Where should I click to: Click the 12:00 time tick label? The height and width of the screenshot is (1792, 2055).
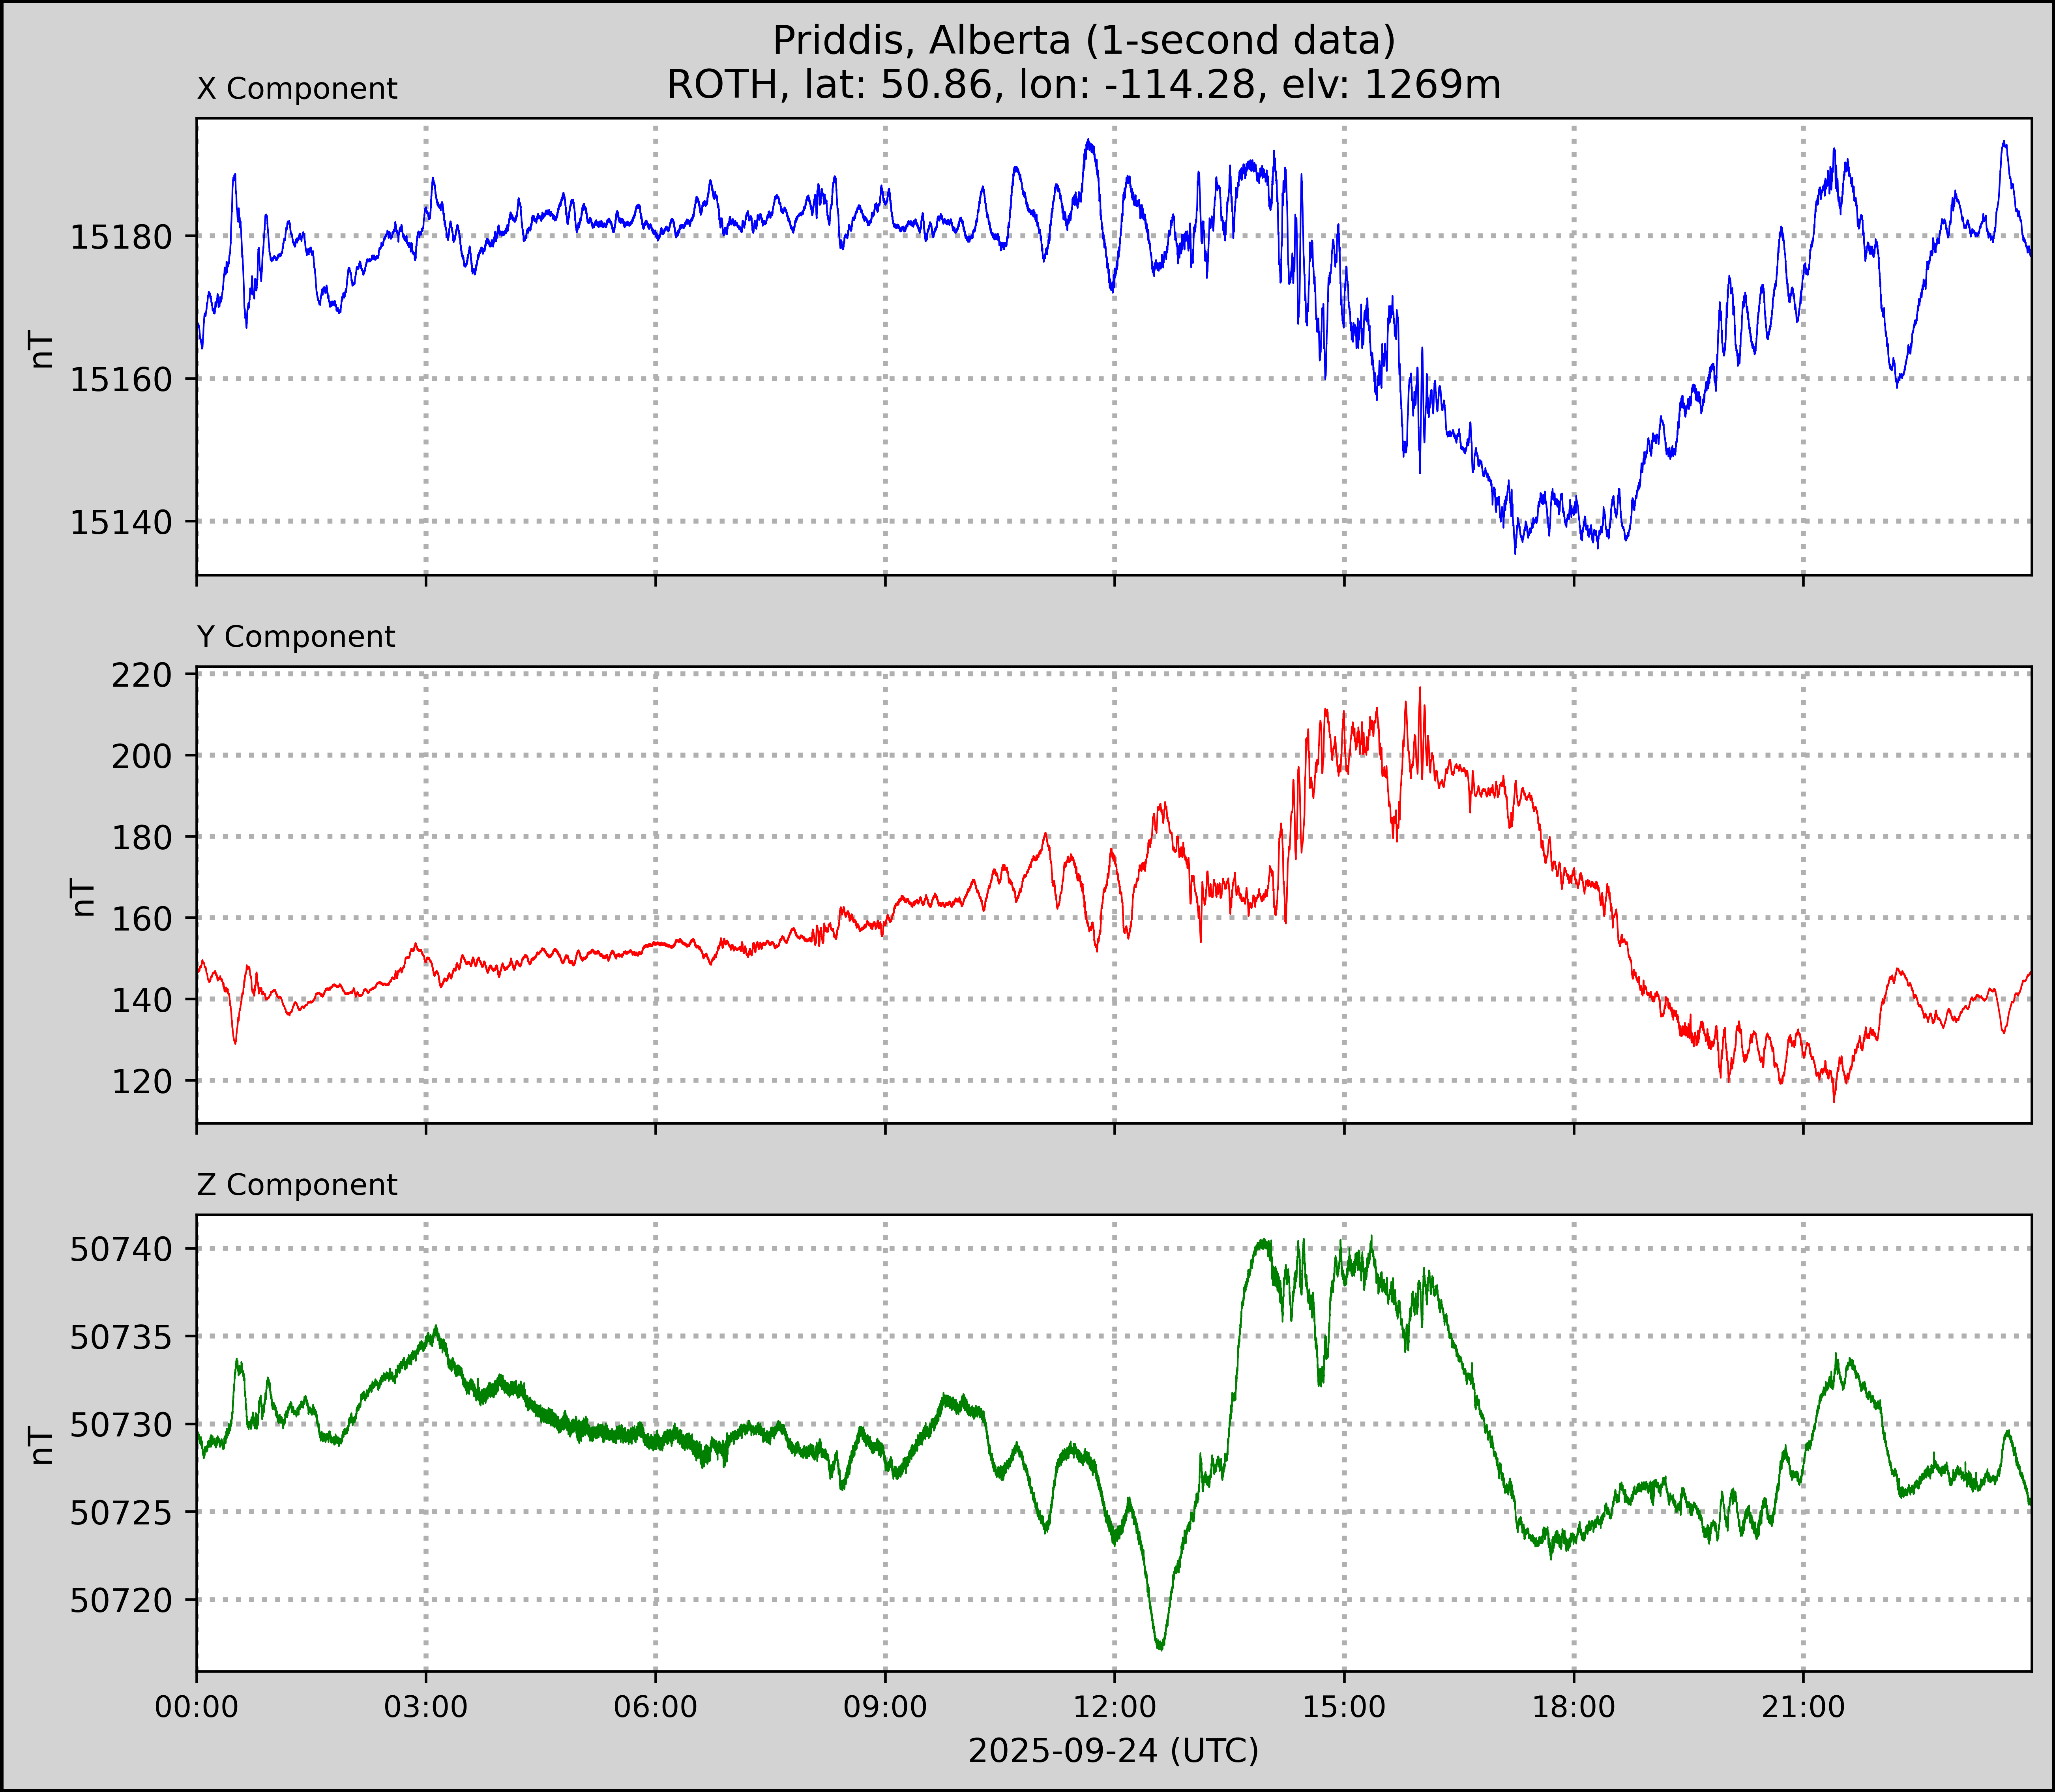pyautogui.click(x=1114, y=1707)
